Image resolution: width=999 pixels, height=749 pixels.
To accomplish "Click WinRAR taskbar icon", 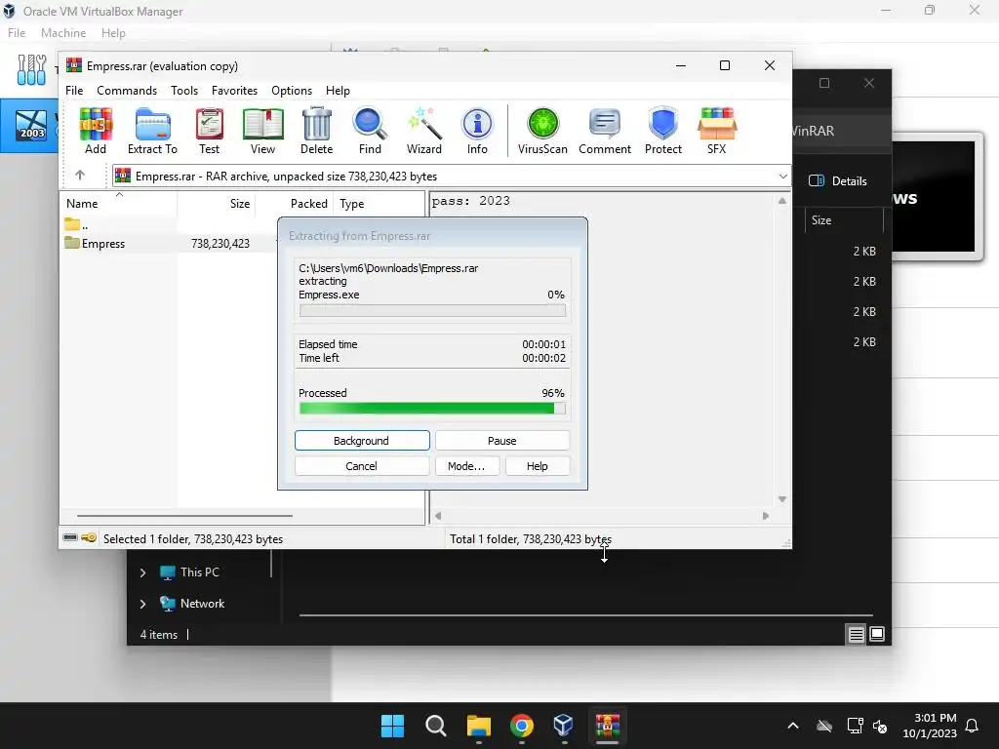I will (607, 726).
